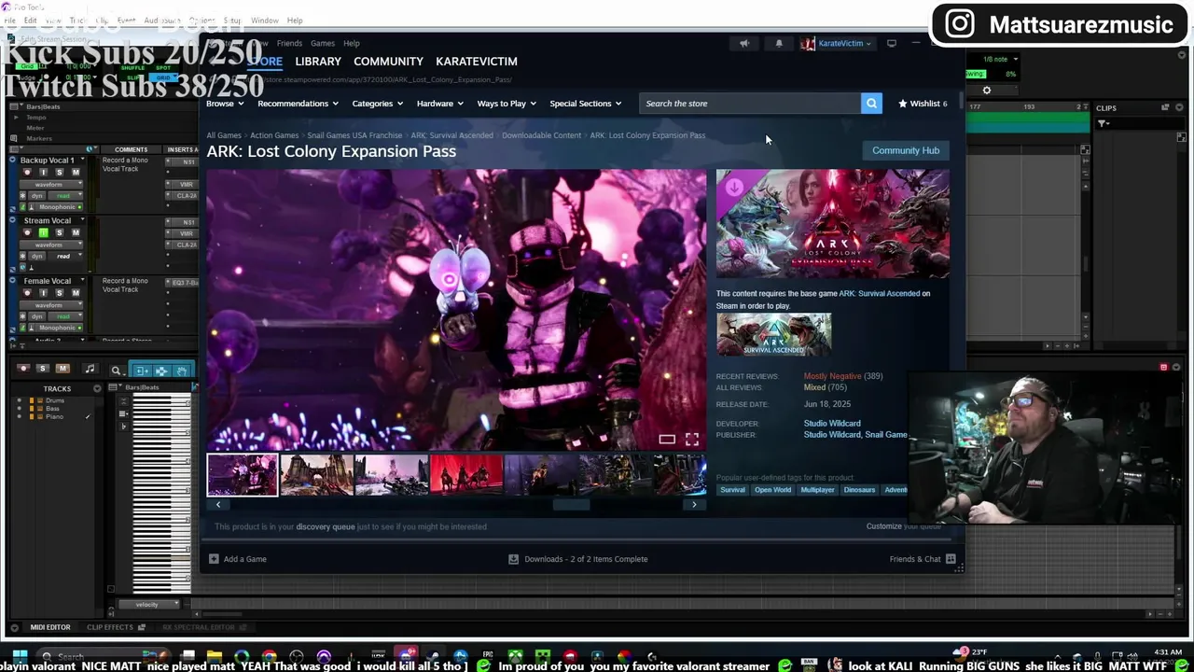Expand Ways to Play dropdown
This screenshot has width=1194, height=672.
pyautogui.click(x=507, y=104)
